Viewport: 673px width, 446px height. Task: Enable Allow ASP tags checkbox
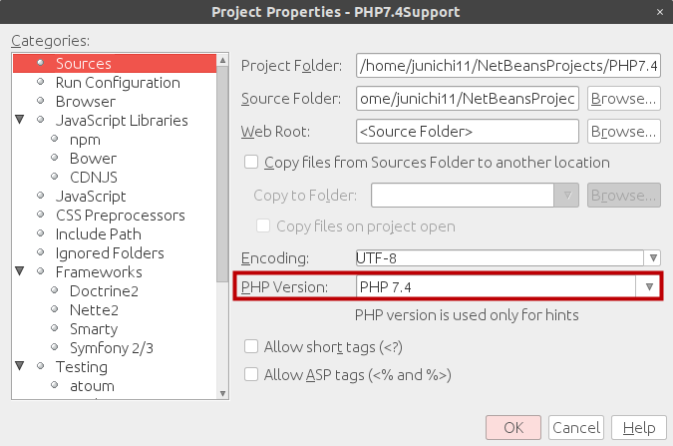click(251, 375)
